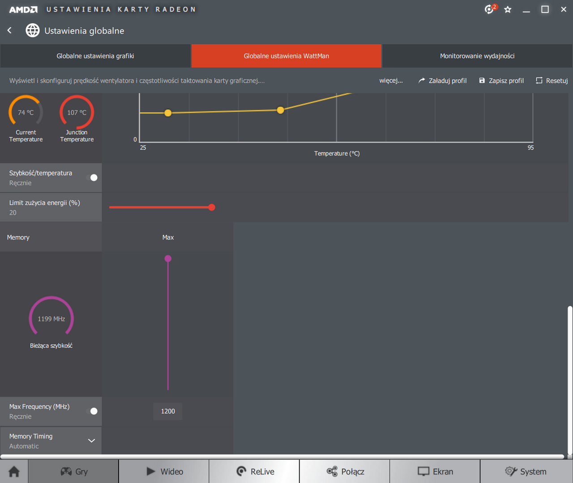Open the Gry section
The height and width of the screenshot is (483, 573).
click(73, 471)
